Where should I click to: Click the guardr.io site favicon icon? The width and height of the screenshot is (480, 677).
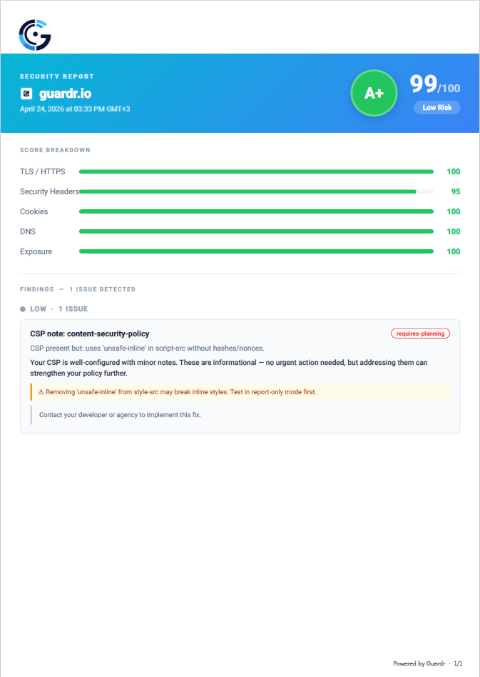[x=26, y=94]
